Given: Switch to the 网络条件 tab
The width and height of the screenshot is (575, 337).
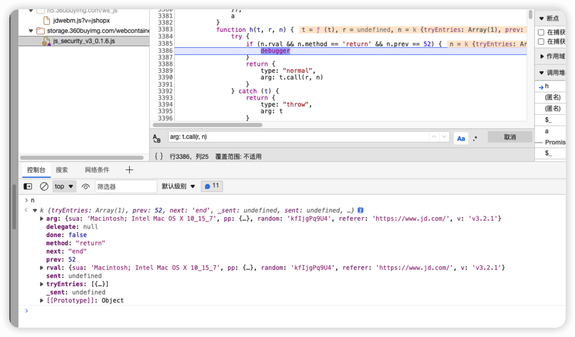Looking at the screenshot, I should click(97, 170).
